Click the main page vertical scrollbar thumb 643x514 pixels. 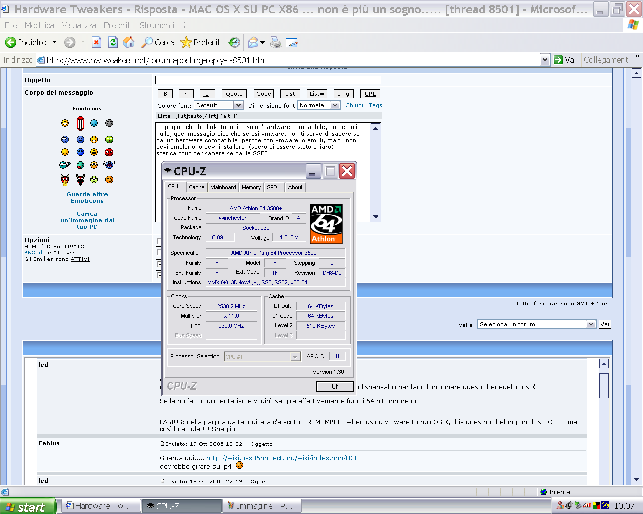point(637,283)
